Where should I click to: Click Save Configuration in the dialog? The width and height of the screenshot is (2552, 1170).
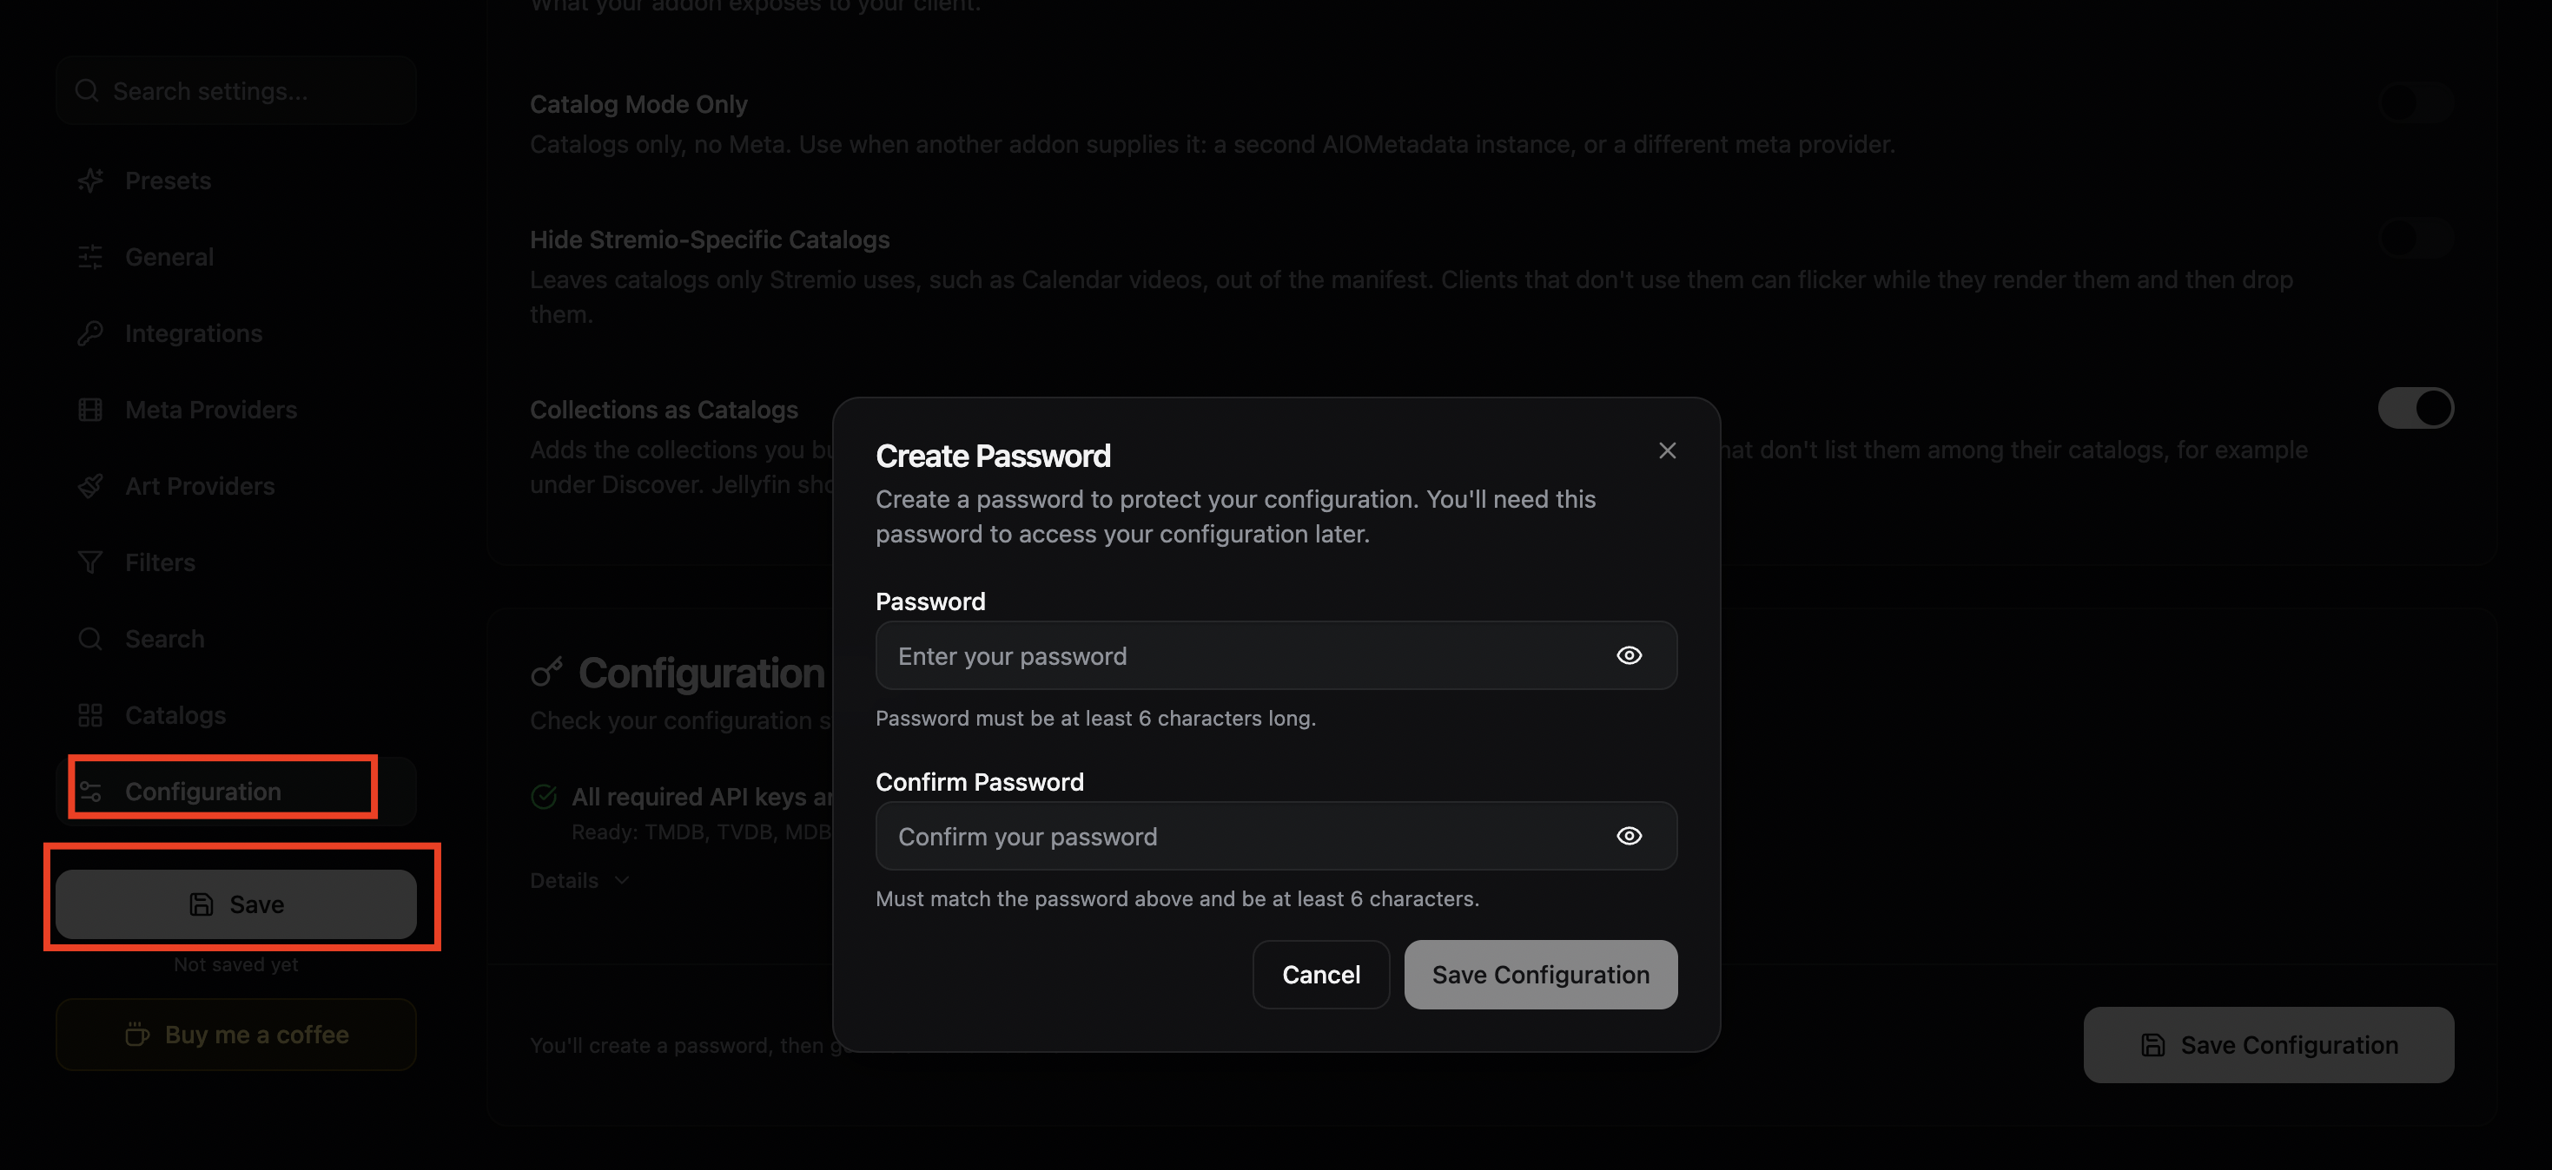pos(1541,974)
